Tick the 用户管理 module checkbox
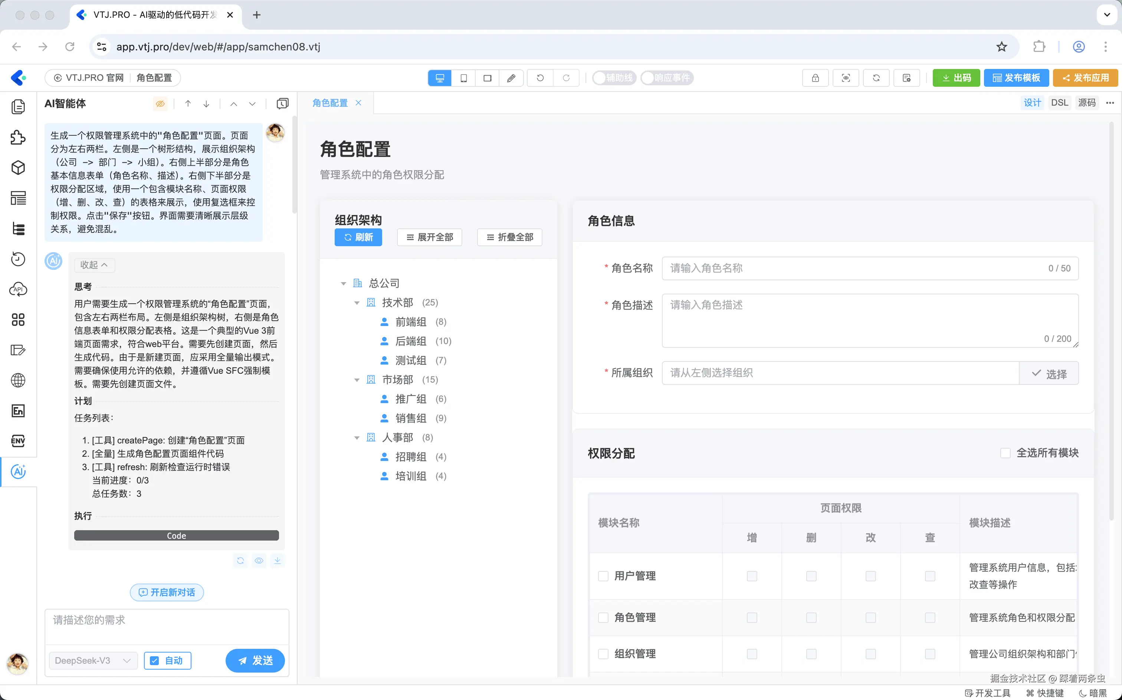The width and height of the screenshot is (1122, 700). pyautogui.click(x=603, y=576)
